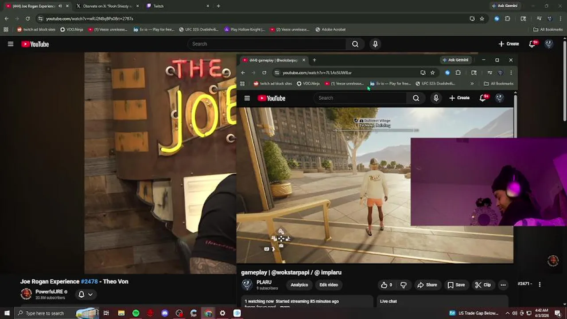Click YouTube logo in front gameplay window
Screen dimensions: 567x319
(272, 98)
